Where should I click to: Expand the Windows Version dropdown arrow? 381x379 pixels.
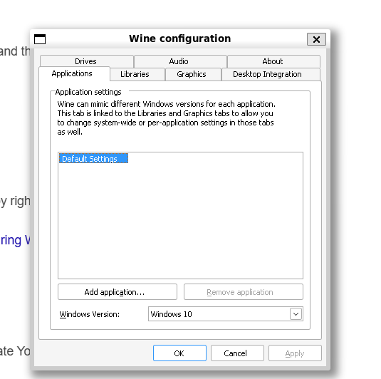point(296,314)
